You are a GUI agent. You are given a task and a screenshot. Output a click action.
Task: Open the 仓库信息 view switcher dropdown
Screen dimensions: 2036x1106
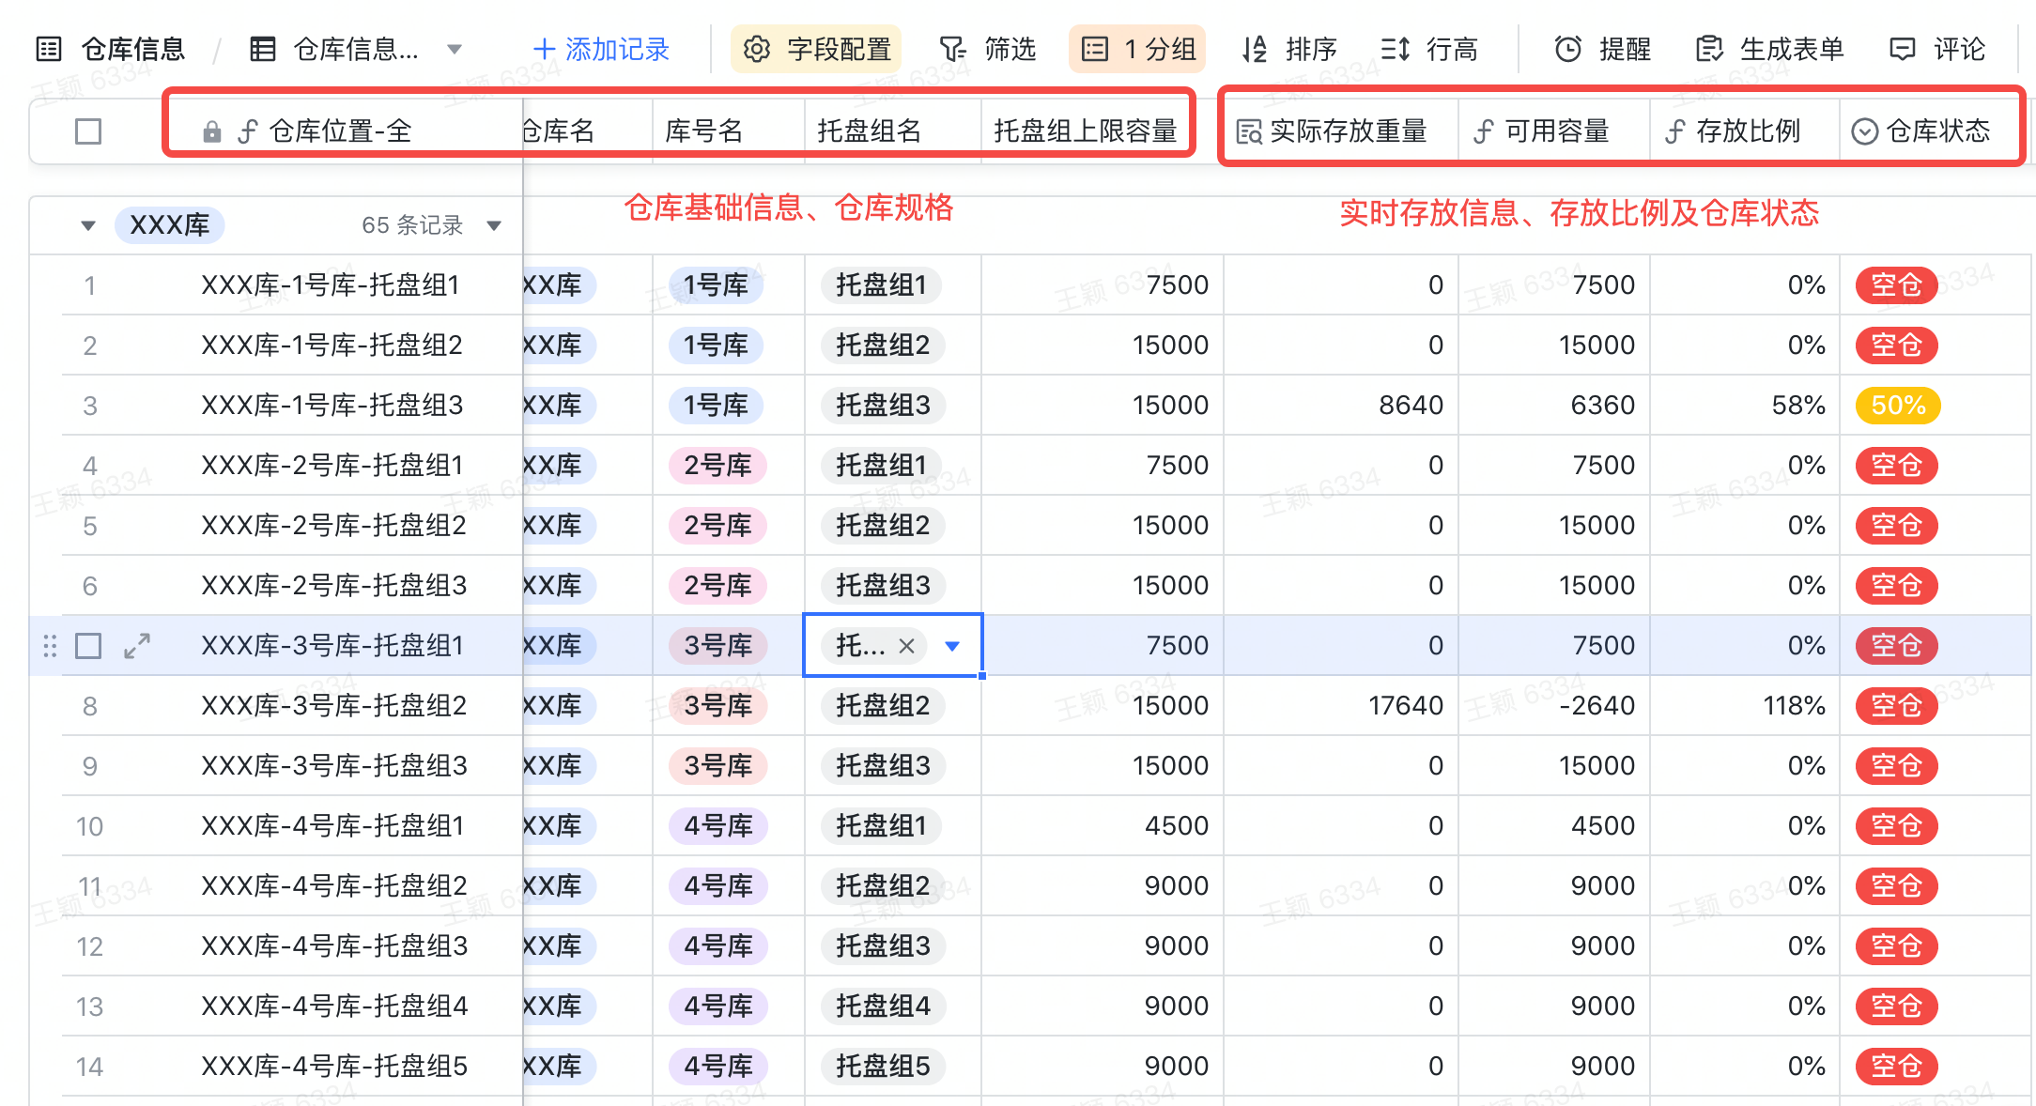[x=455, y=49]
